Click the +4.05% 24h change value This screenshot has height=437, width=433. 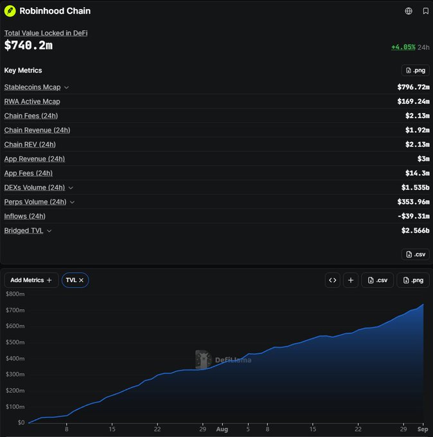coord(403,47)
